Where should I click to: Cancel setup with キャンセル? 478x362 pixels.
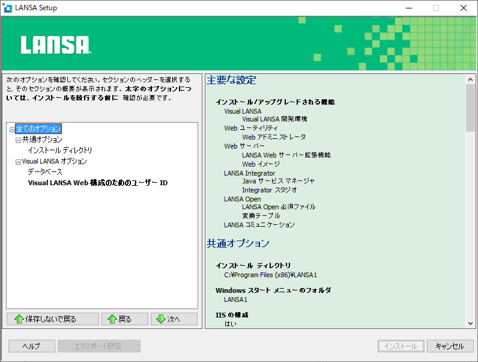[x=450, y=346]
